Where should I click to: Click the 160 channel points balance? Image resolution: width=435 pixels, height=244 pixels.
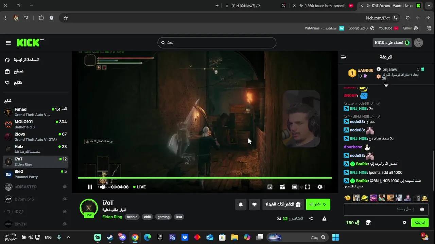click(x=352, y=223)
